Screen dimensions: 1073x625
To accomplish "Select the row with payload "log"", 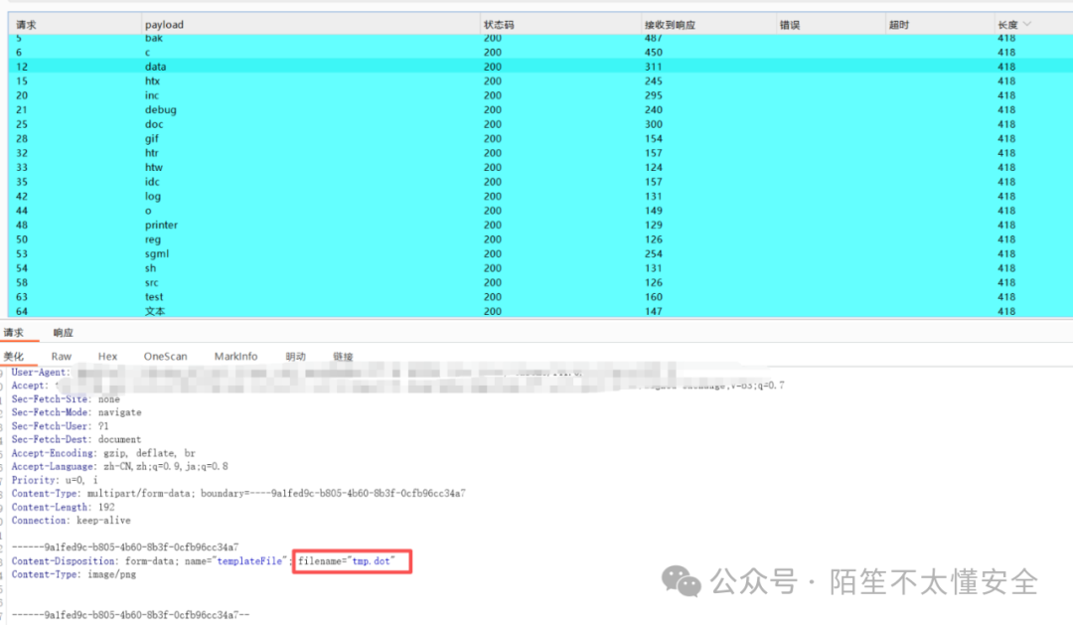I will (x=540, y=196).
